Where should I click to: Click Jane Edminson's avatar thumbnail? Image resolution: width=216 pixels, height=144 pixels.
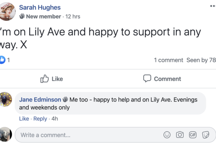(6, 100)
